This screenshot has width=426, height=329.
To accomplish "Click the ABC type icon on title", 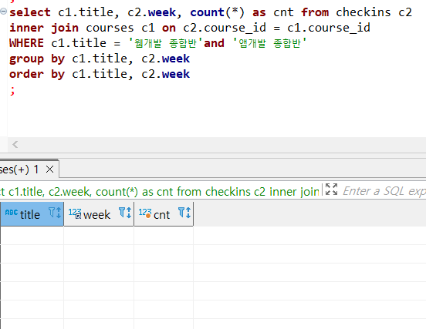I will coord(12,213).
